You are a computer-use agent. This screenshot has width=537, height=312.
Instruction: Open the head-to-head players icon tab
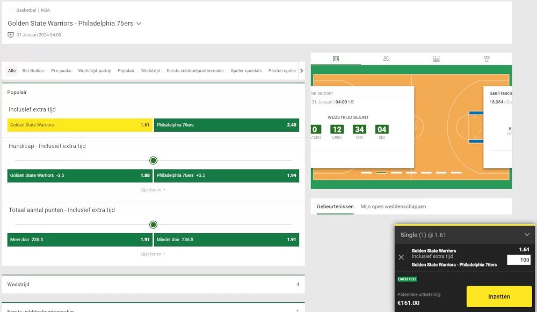(x=386, y=59)
